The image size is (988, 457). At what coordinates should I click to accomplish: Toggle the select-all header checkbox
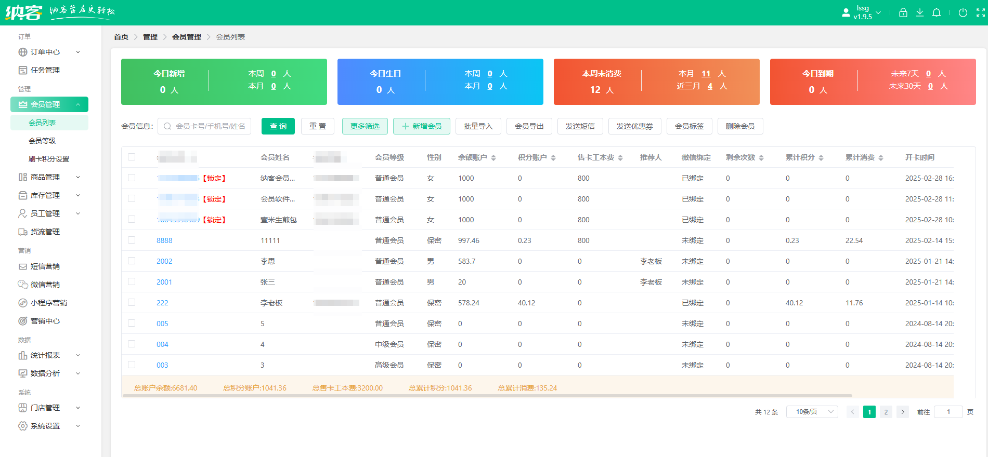coord(132,157)
